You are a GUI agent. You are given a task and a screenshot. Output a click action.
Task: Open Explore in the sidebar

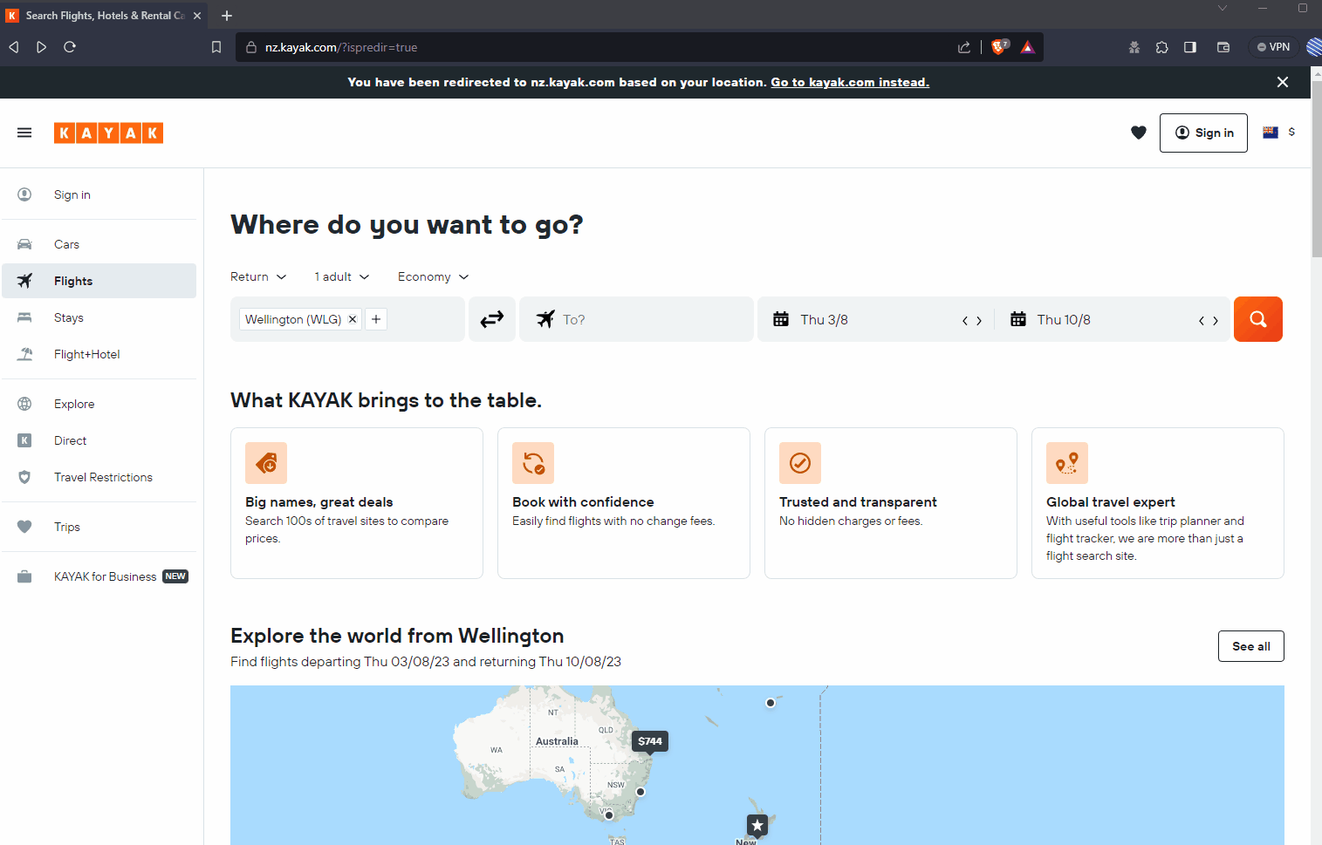[99, 404]
